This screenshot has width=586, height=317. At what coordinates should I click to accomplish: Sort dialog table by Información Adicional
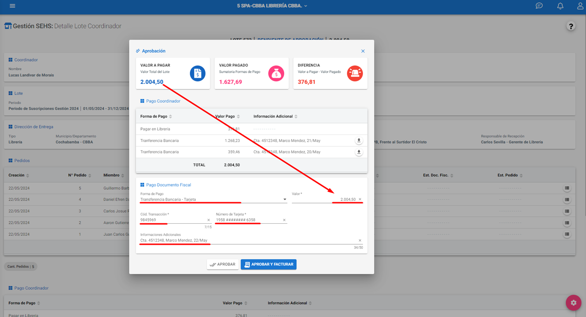(x=275, y=116)
